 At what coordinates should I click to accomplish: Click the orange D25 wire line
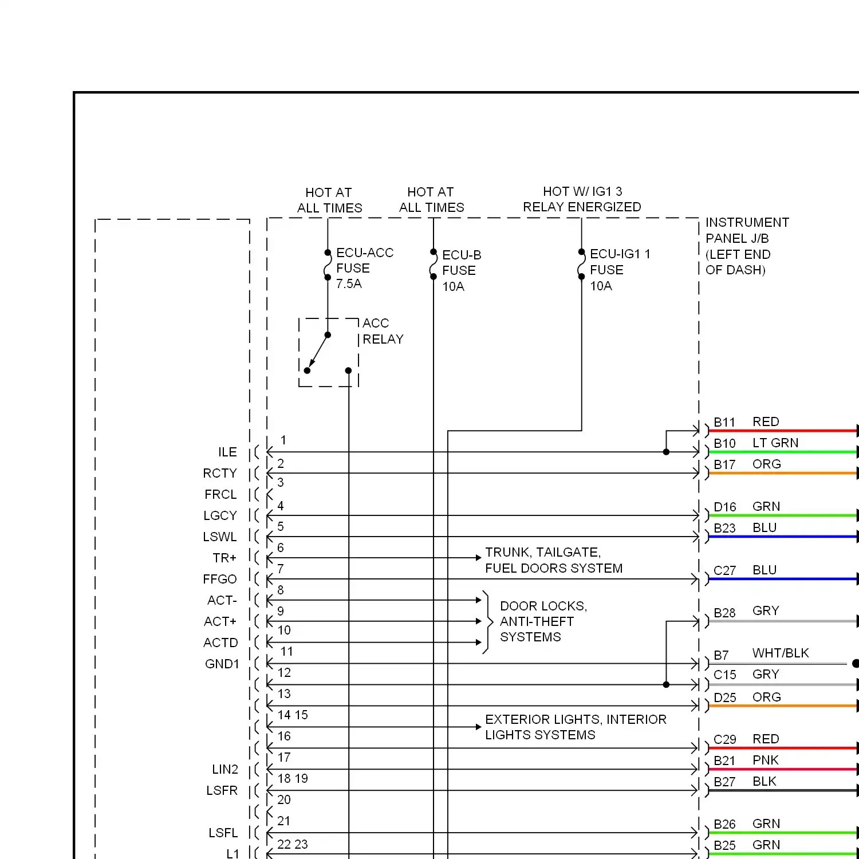click(x=783, y=706)
